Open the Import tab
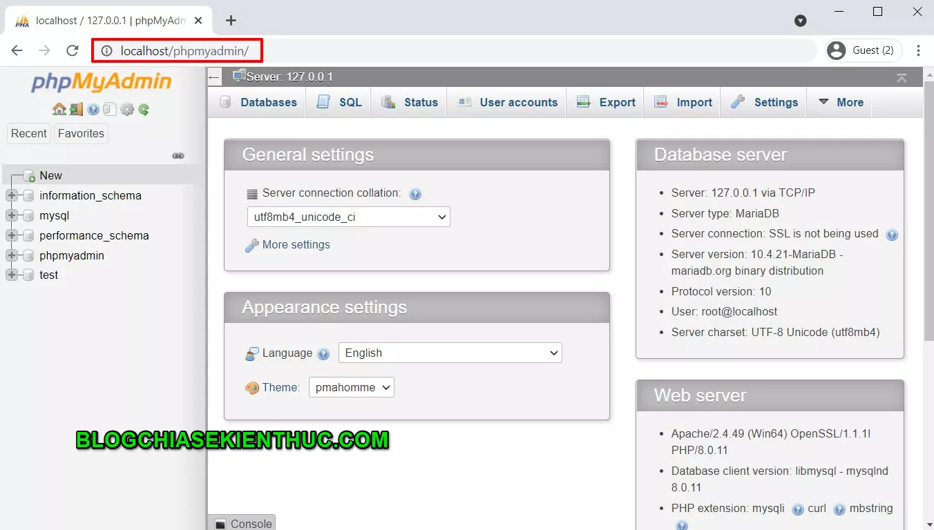Viewport: 934px width, 530px height. click(x=683, y=102)
